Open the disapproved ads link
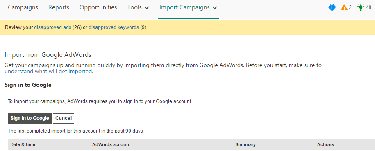375x151 pixels. 52,27
